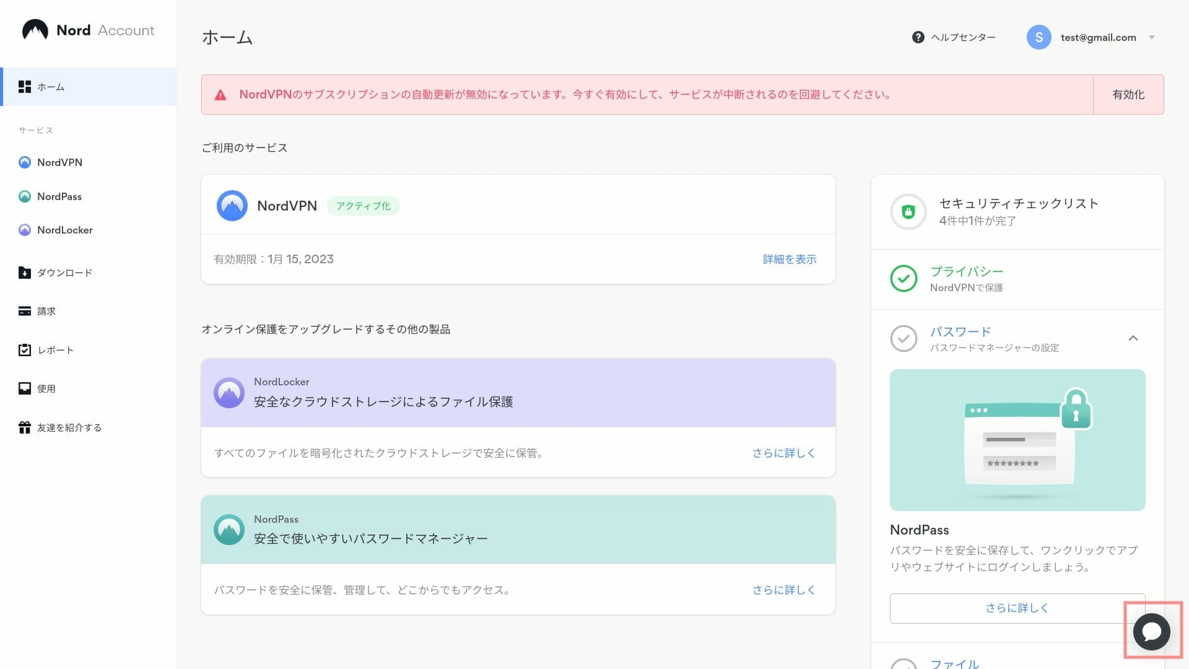Image resolution: width=1189 pixels, height=669 pixels.
Task: Click NordPass teal card header
Action: click(x=518, y=530)
